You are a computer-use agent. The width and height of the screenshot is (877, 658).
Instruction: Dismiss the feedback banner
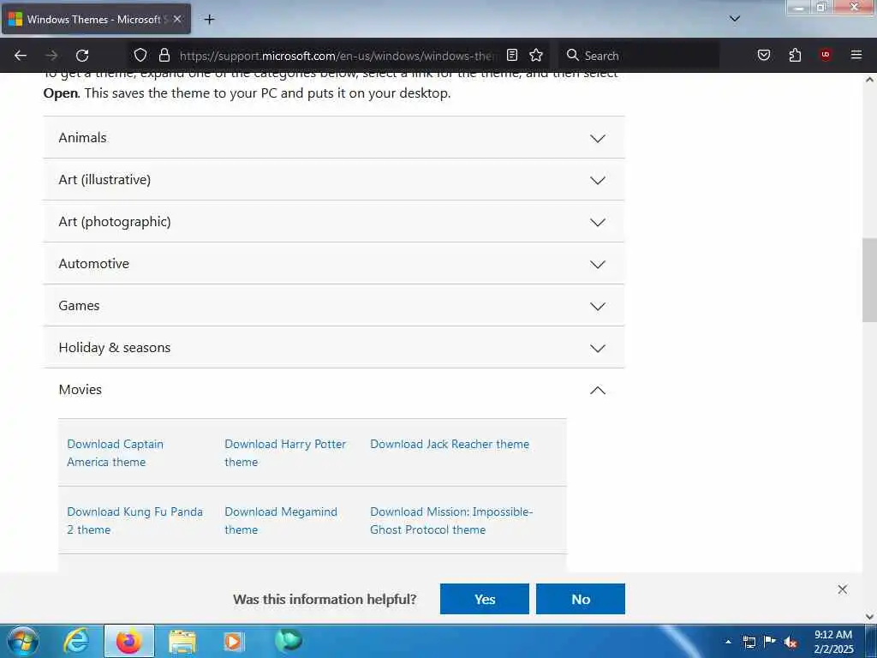tap(843, 589)
